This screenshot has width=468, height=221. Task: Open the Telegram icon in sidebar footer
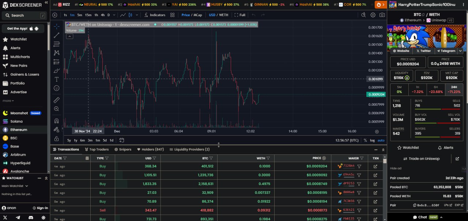[18, 217]
